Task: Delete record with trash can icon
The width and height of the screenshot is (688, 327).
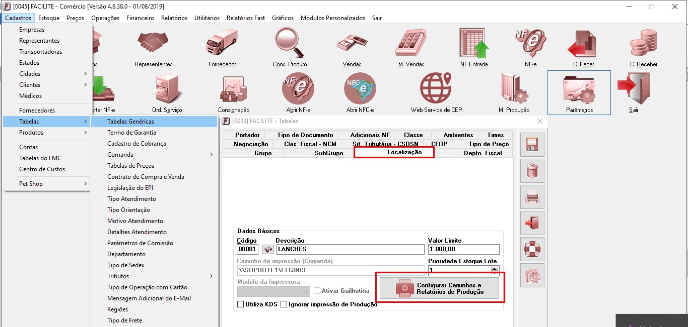Action: (x=532, y=171)
